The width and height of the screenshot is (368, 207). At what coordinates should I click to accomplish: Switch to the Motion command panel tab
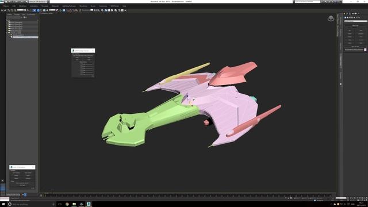point(352,14)
